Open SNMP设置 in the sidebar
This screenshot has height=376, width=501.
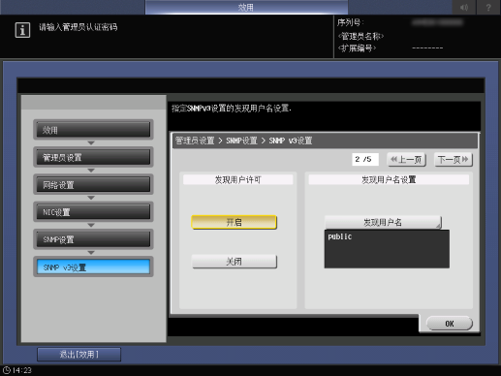pos(93,239)
